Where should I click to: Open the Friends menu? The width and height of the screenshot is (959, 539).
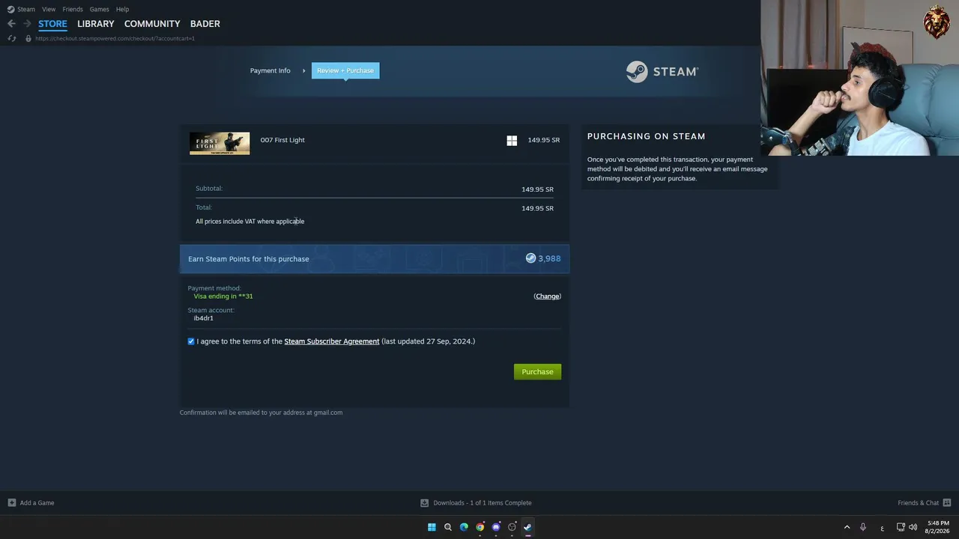73,9
